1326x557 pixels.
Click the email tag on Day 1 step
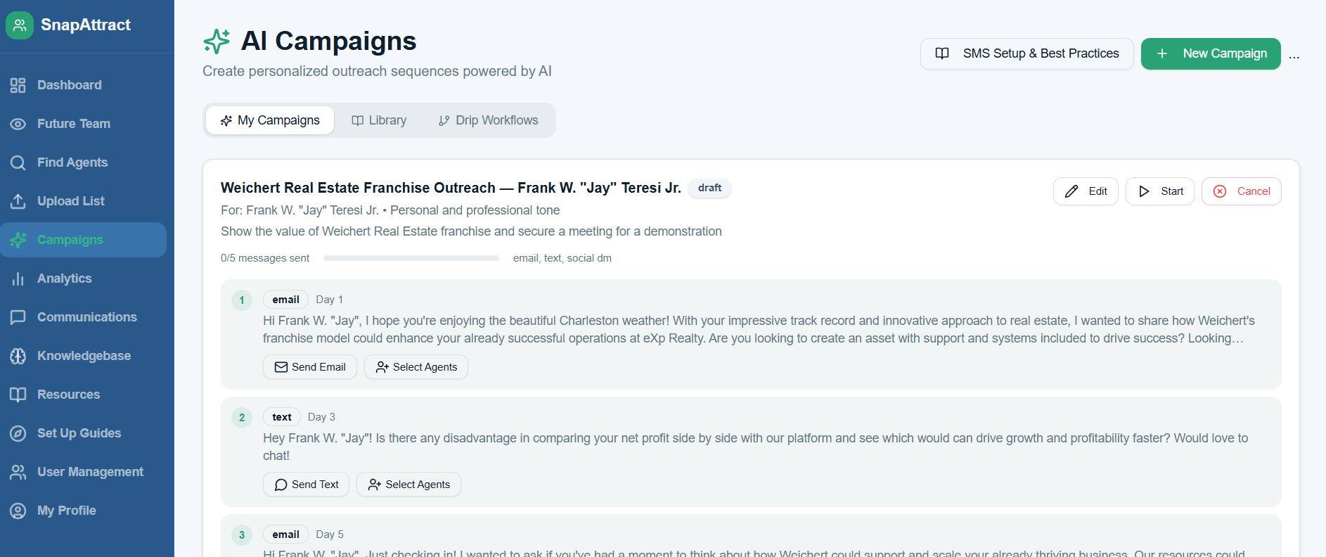(285, 300)
